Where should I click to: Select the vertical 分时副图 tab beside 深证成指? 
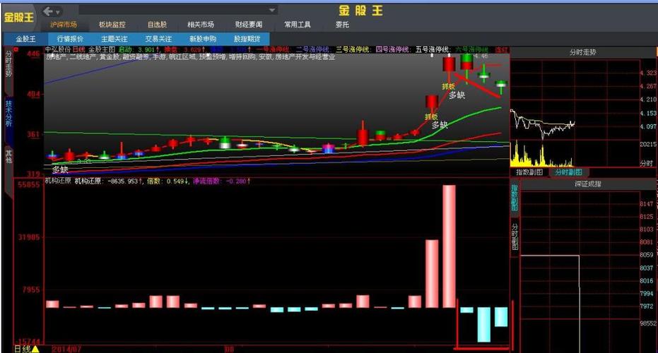515,236
